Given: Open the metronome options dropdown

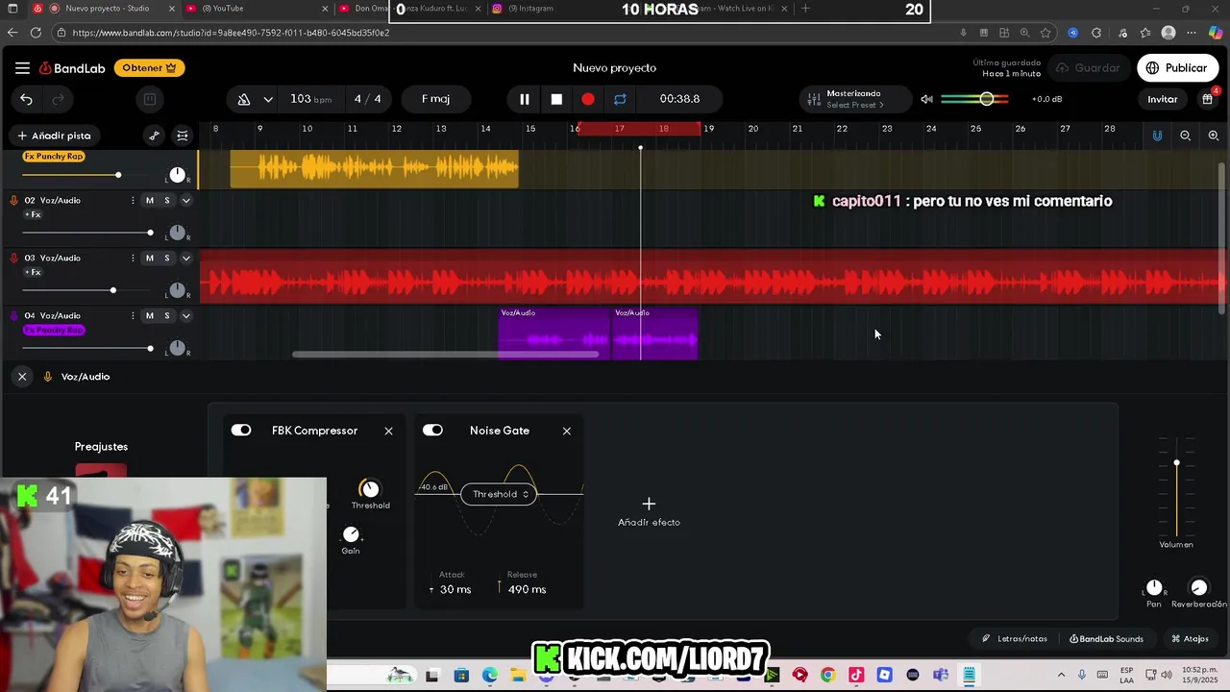Looking at the screenshot, I should click(268, 99).
